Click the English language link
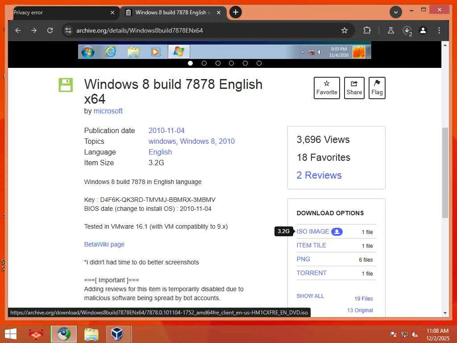 click(160, 152)
